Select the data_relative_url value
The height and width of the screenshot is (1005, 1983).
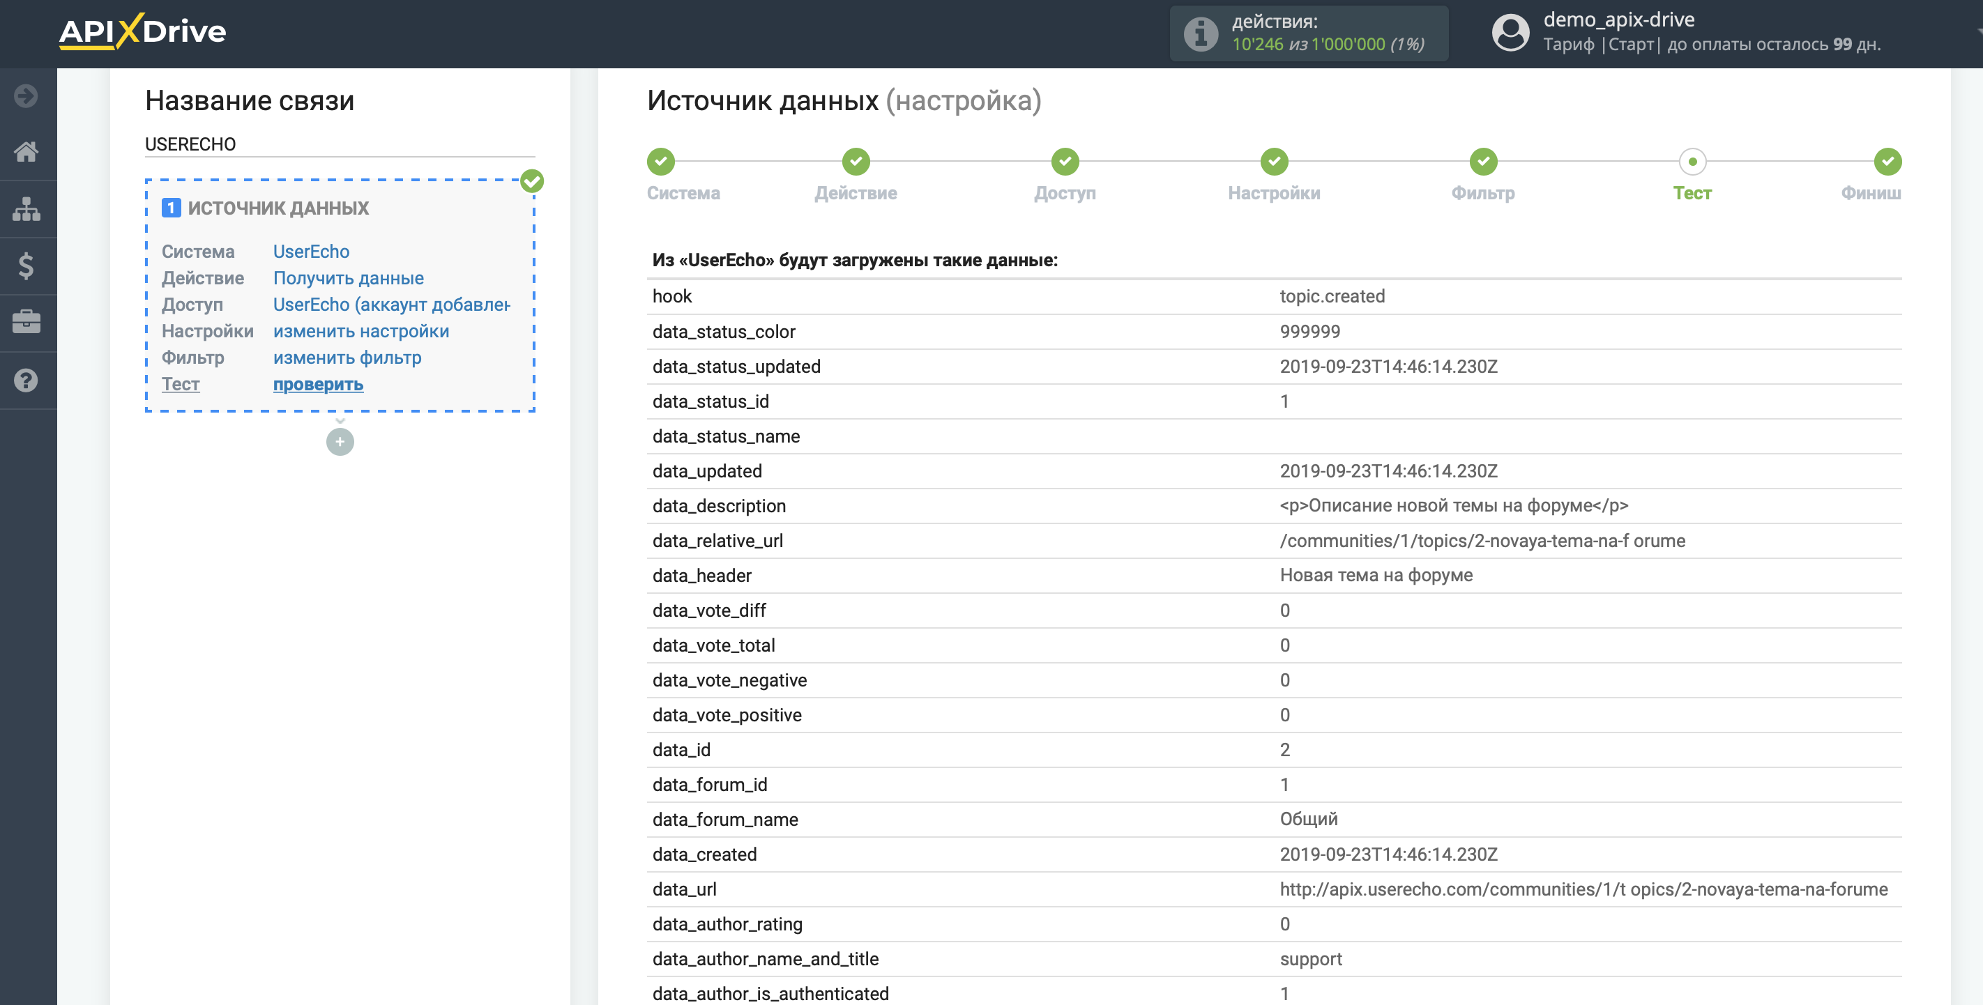tap(1482, 541)
